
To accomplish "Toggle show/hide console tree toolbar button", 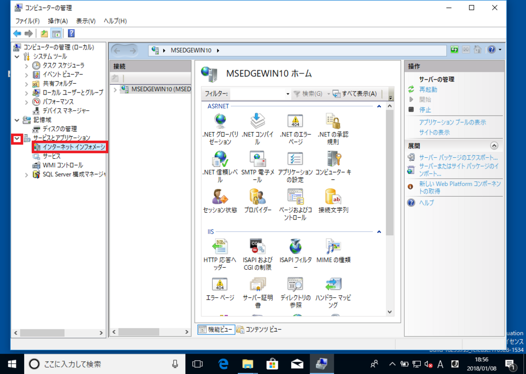I will point(57,33).
